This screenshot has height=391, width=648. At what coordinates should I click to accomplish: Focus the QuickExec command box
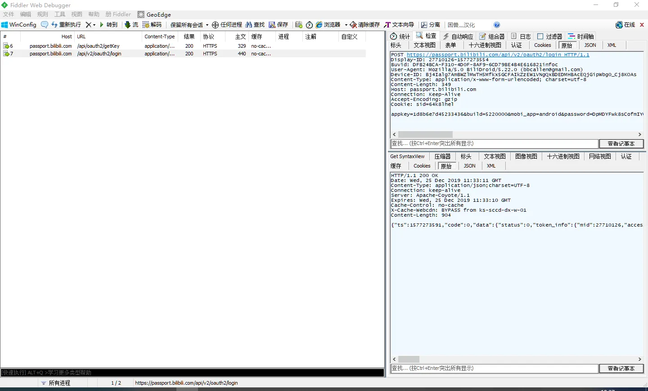(x=192, y=373)
